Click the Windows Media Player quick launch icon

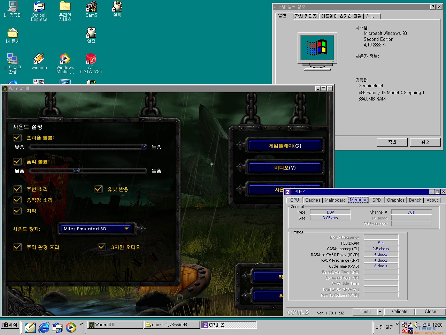pos(71,327)
